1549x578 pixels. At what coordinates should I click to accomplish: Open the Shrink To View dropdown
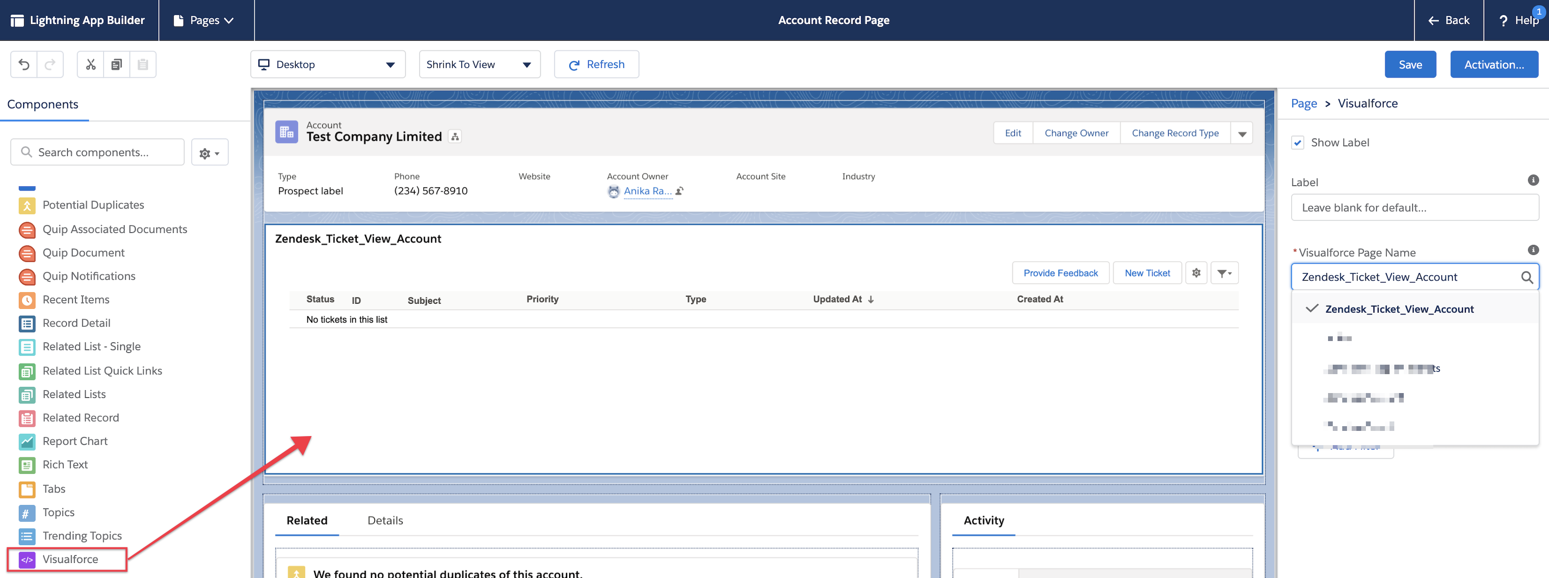[479, 64]
